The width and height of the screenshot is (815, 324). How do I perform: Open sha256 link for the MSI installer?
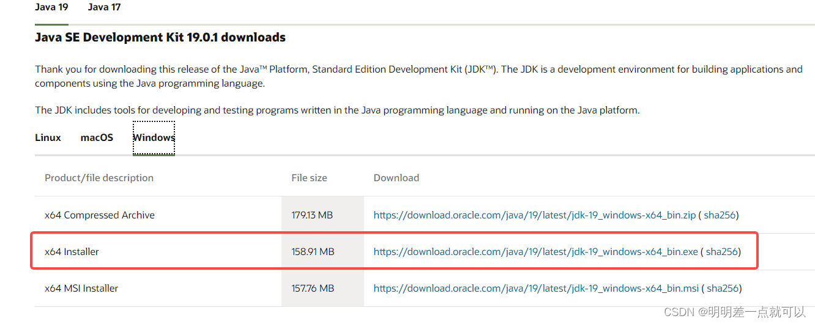point(723,288)
